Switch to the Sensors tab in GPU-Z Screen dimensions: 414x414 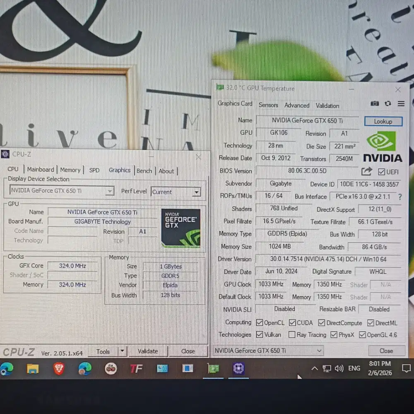pyautogui.click(x=268, y=105)
